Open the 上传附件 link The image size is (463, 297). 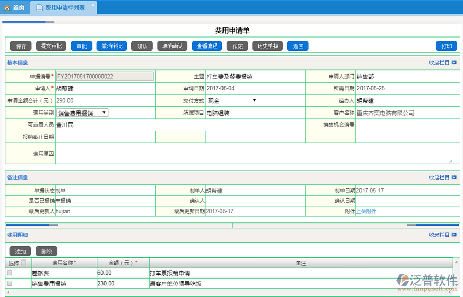[366, 211]
